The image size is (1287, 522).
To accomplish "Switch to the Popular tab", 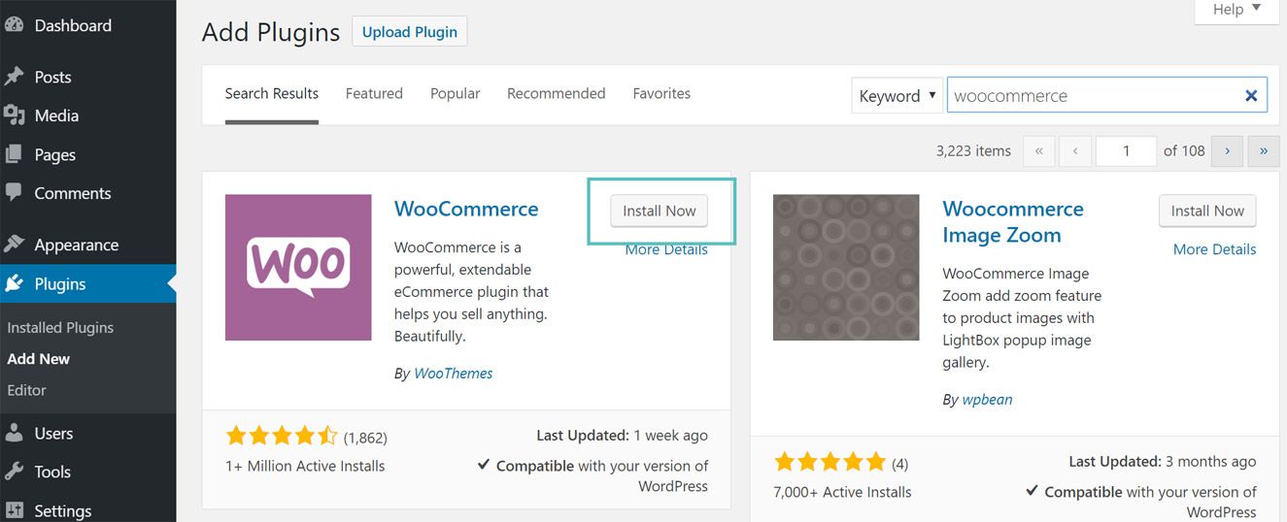I will click(456, 93).
